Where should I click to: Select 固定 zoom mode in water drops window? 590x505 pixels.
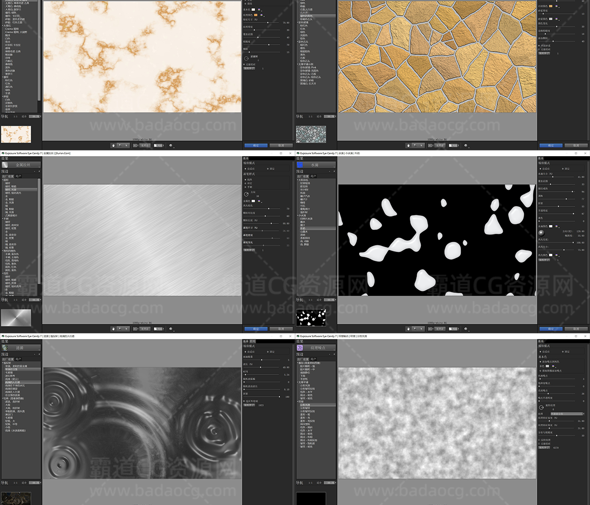(x=563, y=169)
